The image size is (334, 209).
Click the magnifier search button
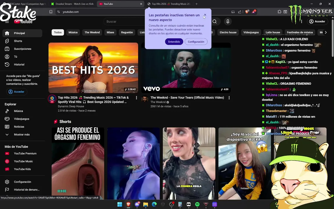pos(215,21)
